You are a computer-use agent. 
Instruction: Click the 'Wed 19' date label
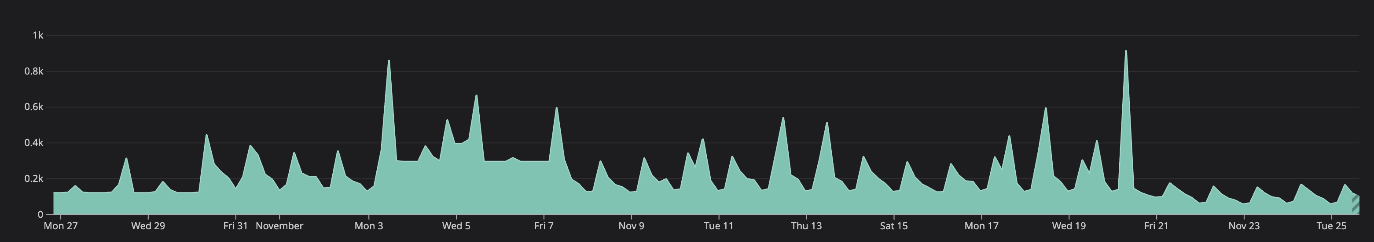pos(1069,225)
